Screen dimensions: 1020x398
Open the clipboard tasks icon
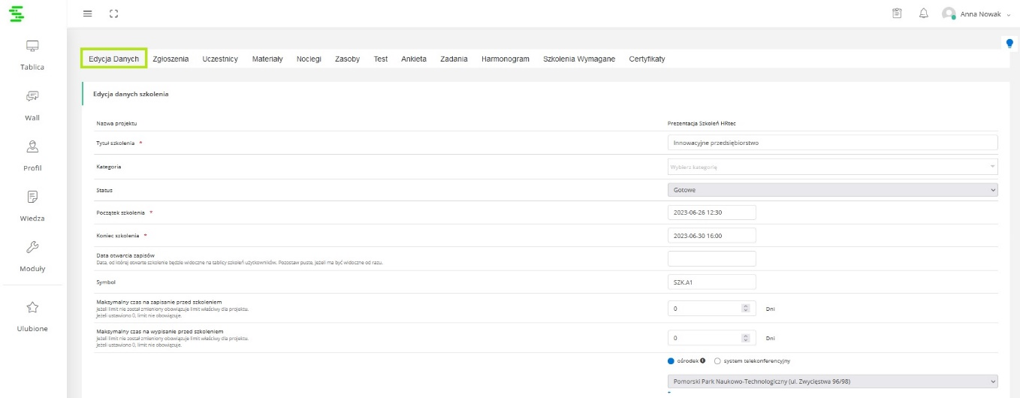897,14
